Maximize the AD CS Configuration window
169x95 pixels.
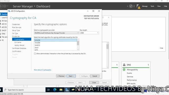93,11
